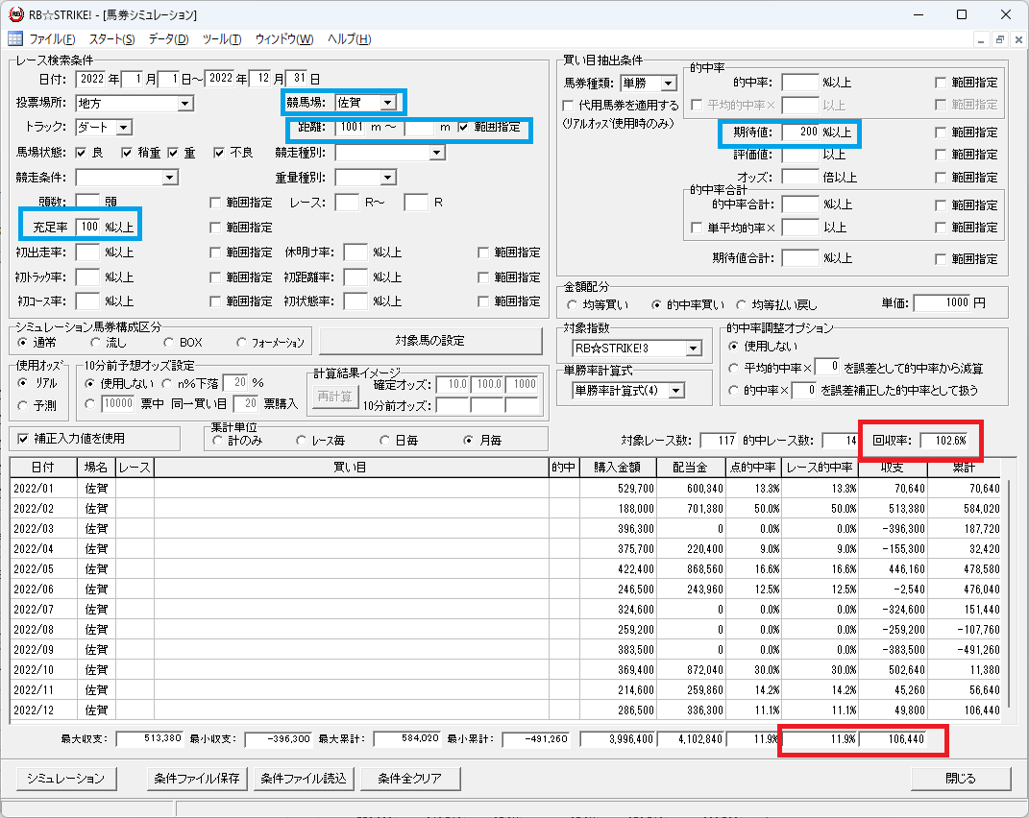Screen dimensions: 1029x818
Task: Open the ウィンドウ(W) menu
Action: tap(284, 39)
